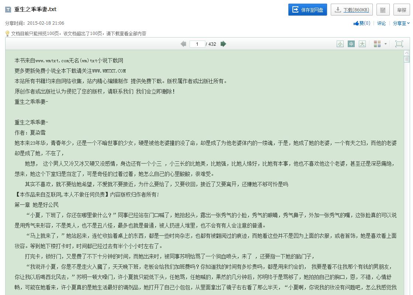Click the scrollbar up arrow
This screenshot has height=295, width=413.
[407, 53]
